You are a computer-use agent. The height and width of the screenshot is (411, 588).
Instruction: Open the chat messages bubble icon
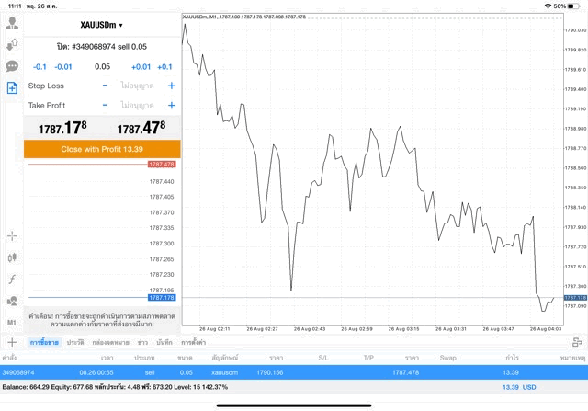[x=12, y=66]
